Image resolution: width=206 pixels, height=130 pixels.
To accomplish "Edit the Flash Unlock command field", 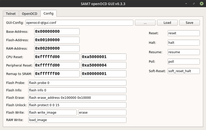I will 78,105.
